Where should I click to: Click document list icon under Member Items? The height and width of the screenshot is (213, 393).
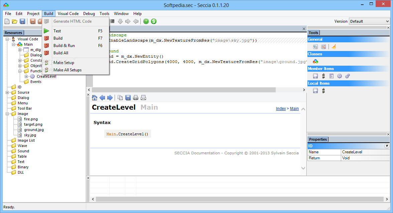(x=332, y=76)
